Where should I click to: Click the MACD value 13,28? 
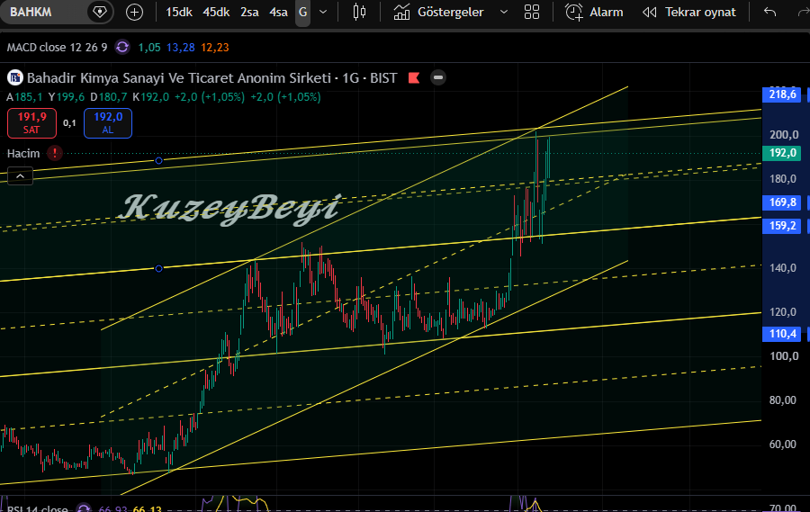pyautogui.click(x=180, y=48)
